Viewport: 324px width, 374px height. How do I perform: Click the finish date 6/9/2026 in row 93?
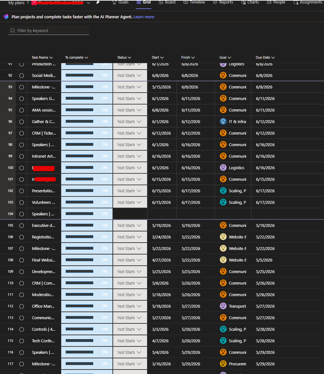[x=190, y=87]
